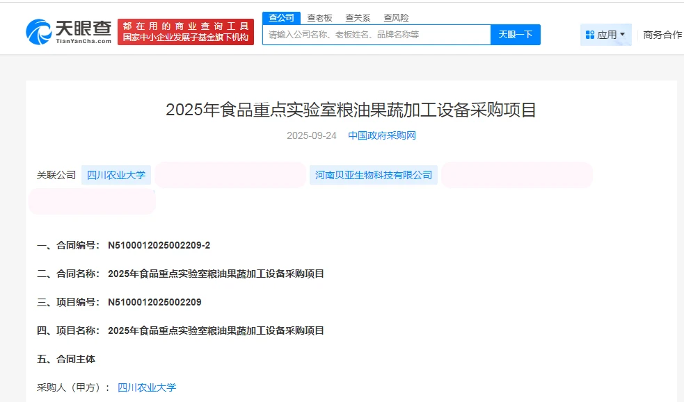The width and height of the screenshot is (684, 402).
Task: Click the blurred tag below 关联公司 label
Action: pos(92,201)
